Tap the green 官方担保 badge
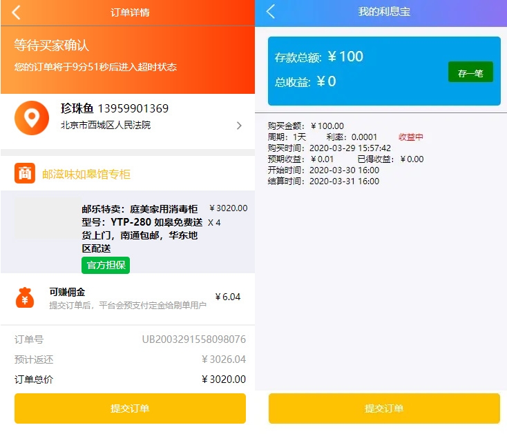This screenshot has width=507, height=434. (x=105, y=265)
